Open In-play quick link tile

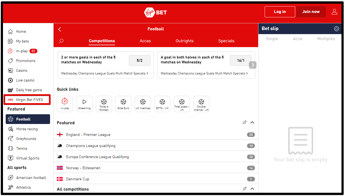65,104
